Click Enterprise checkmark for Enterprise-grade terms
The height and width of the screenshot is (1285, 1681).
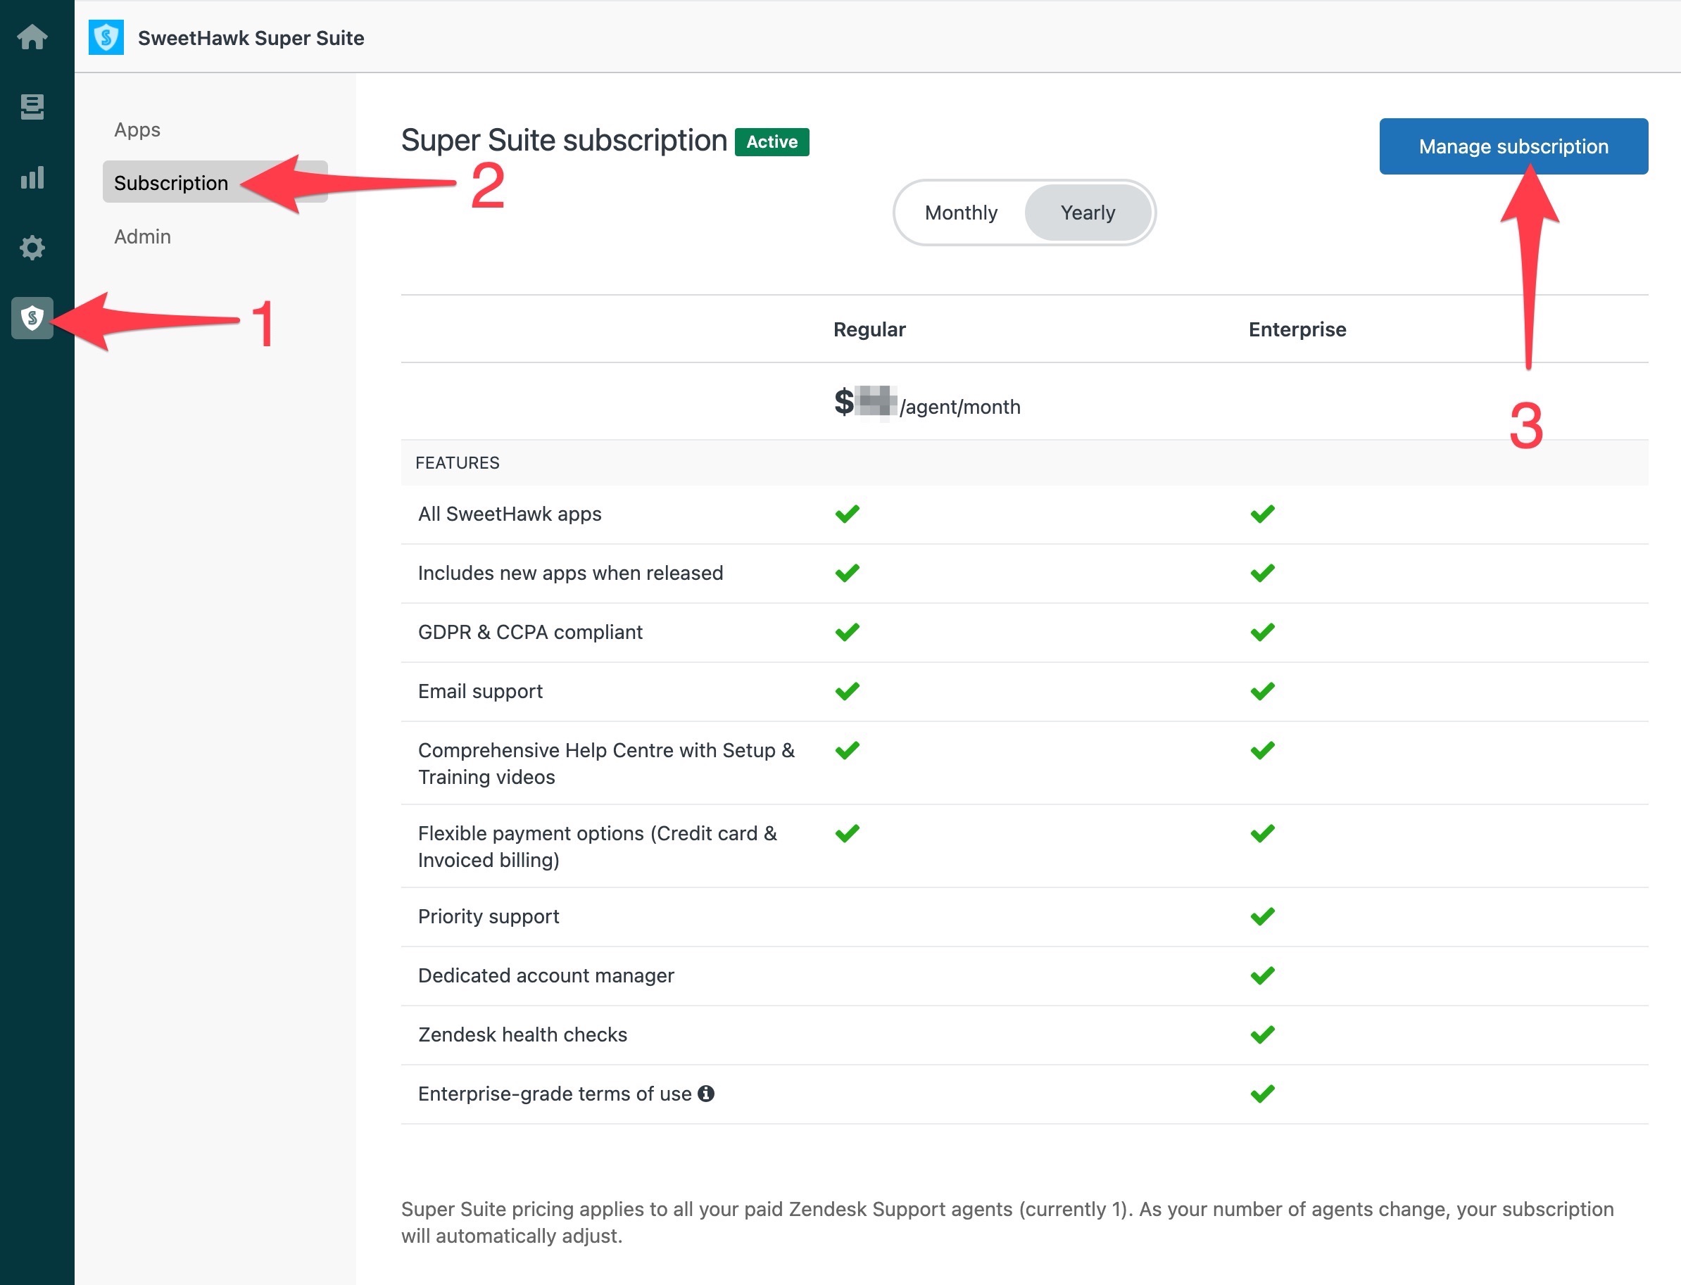coord(1262,1094)
